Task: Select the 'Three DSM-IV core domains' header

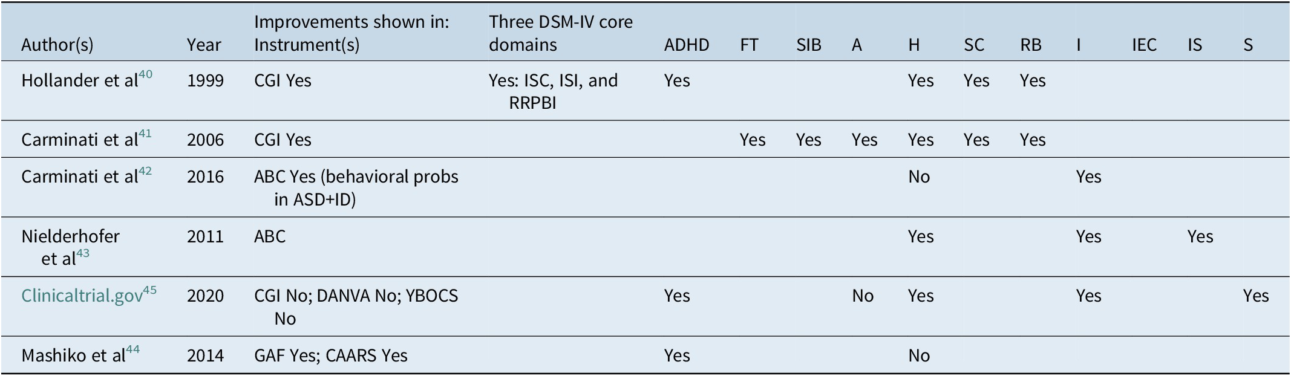Action: pos(560,33)
